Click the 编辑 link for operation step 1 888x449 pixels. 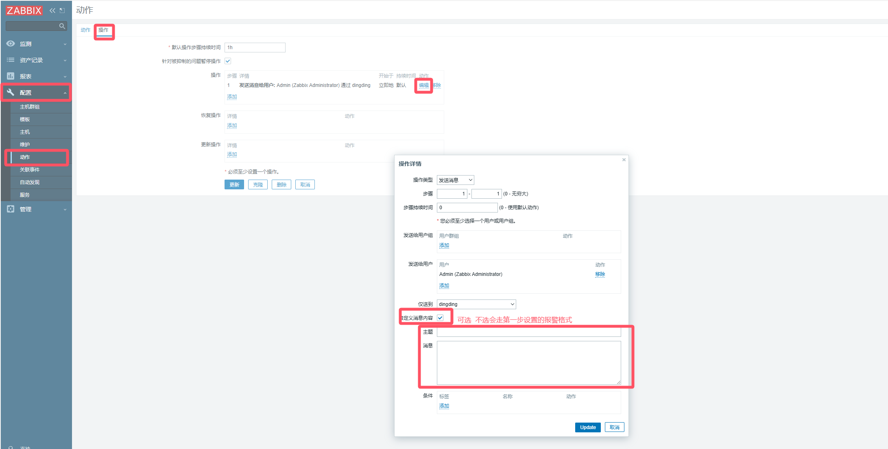[x=423, y=85]
